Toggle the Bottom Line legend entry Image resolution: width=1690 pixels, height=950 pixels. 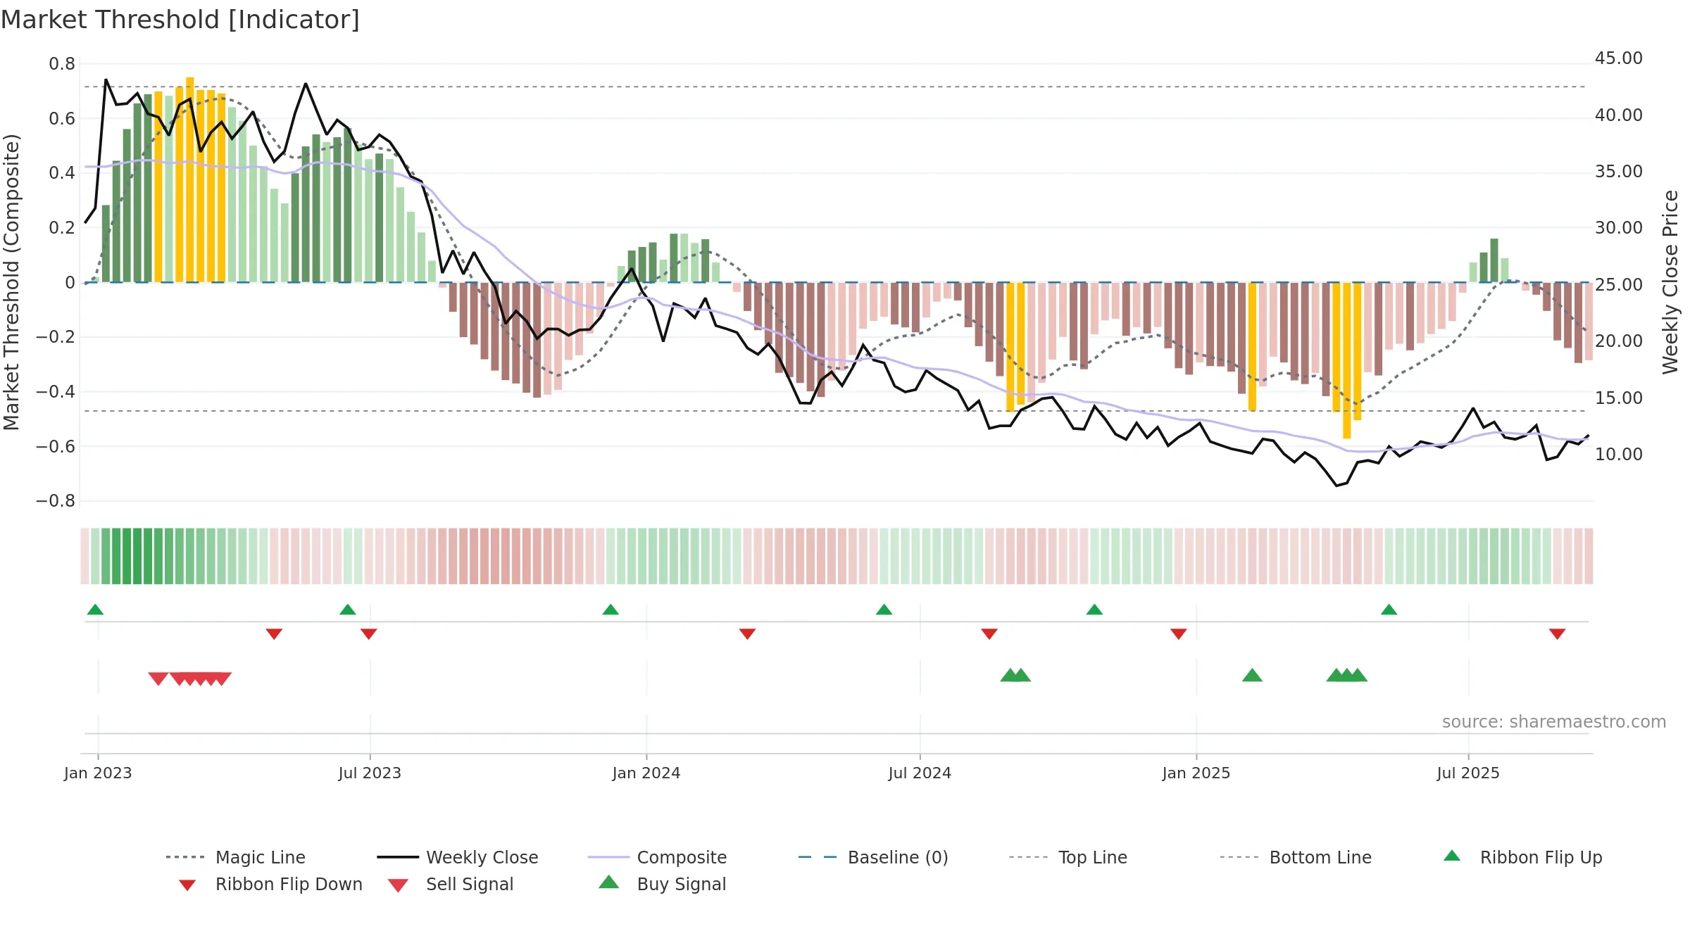tap(1296, 857)
